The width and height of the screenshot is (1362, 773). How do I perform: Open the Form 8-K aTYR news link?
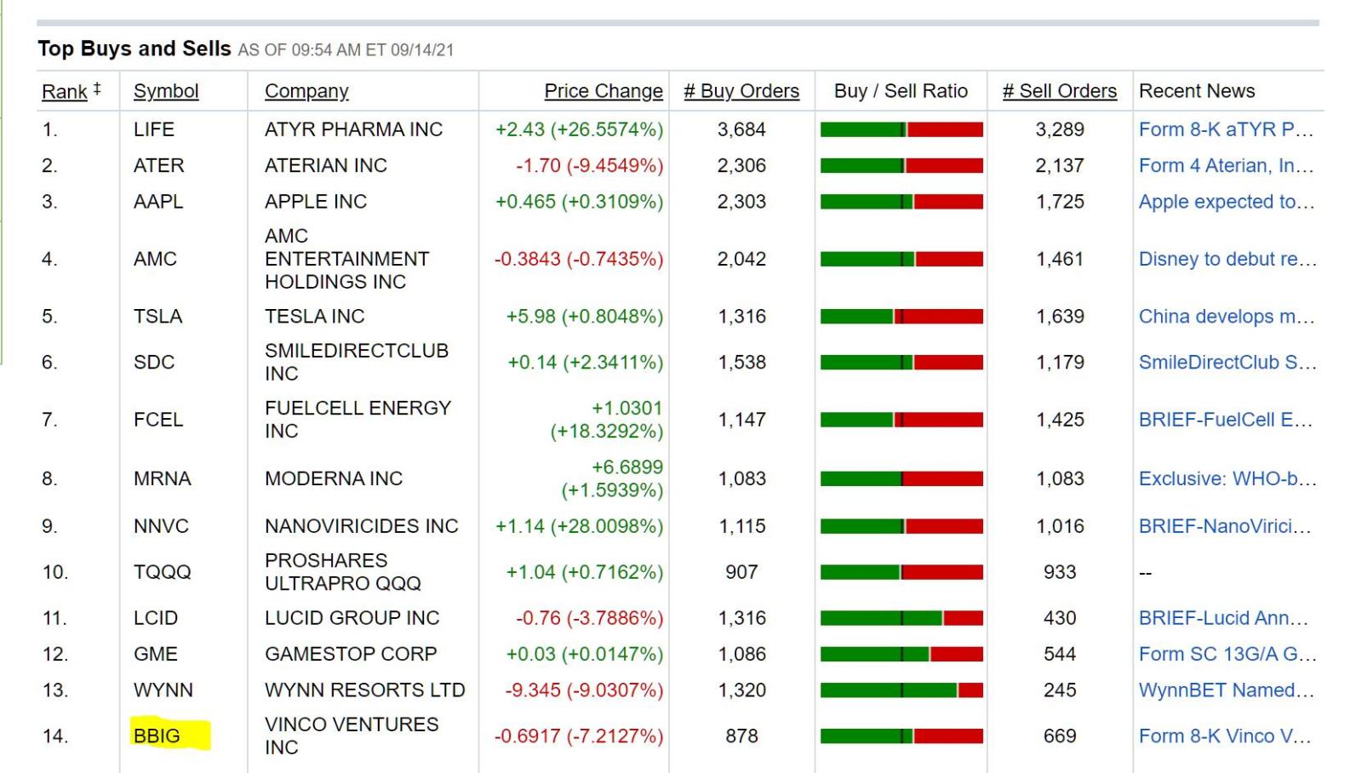[x=1227, y=129]
